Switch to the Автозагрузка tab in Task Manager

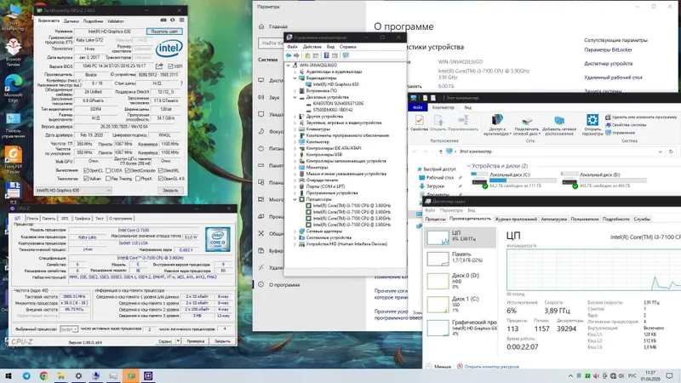(554, 220)
